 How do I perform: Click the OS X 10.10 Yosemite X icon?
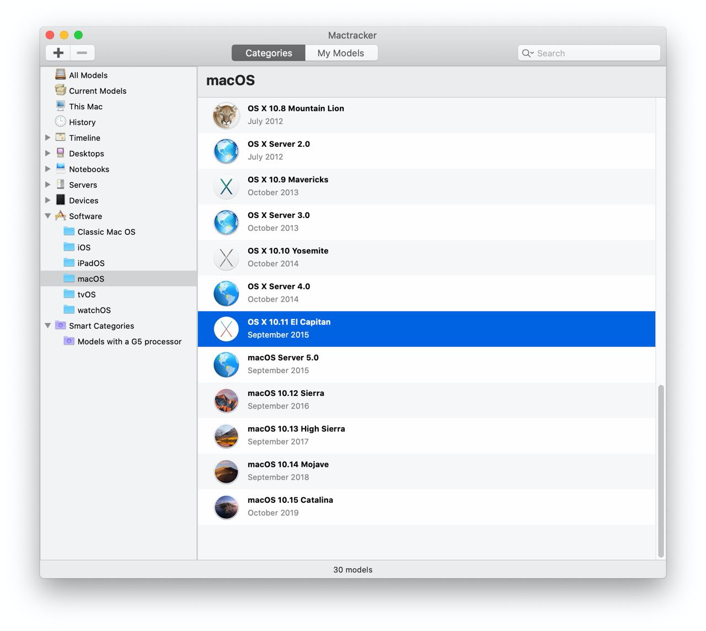pos(226,258)
